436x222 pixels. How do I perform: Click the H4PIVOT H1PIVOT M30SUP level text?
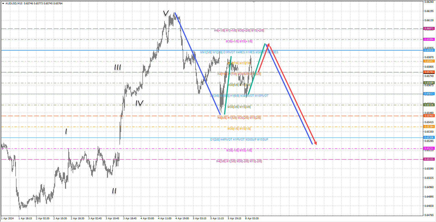pyautogui.click(x=239, y=139)
